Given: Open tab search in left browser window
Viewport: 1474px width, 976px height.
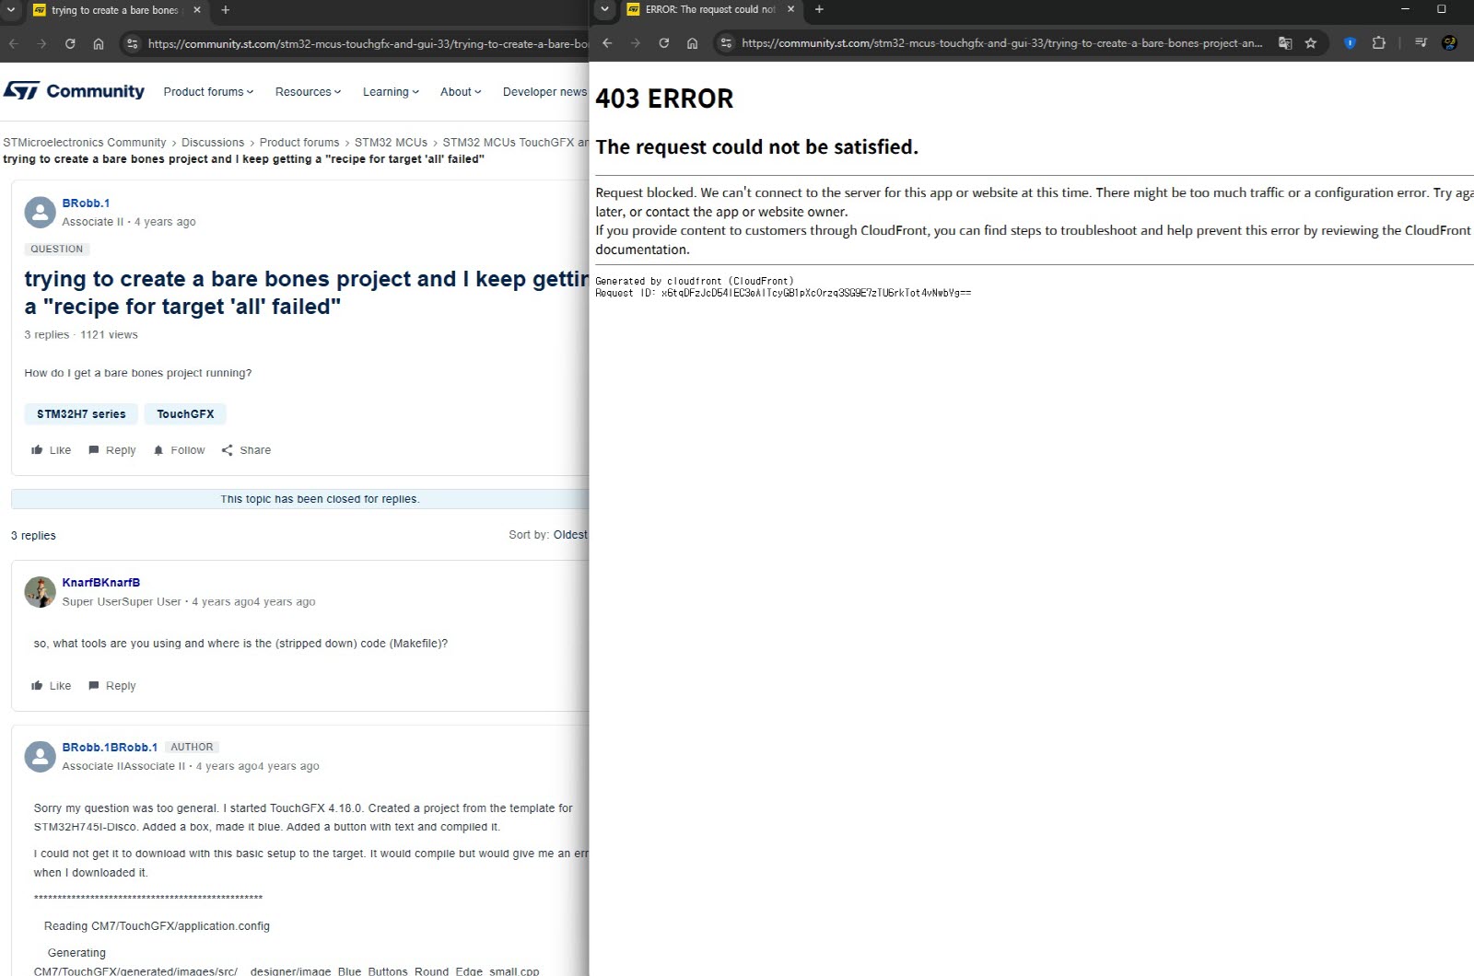Looking at the screenshot, I should [11, 10].
